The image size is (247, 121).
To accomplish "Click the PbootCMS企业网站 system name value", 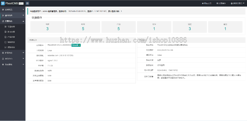I will (x=173, y=45).
